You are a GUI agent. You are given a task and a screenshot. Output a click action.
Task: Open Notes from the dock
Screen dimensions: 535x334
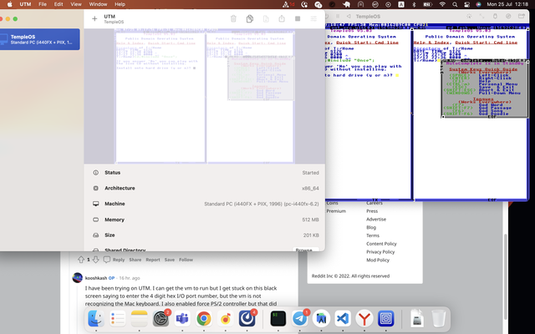(x=140, y=319)
